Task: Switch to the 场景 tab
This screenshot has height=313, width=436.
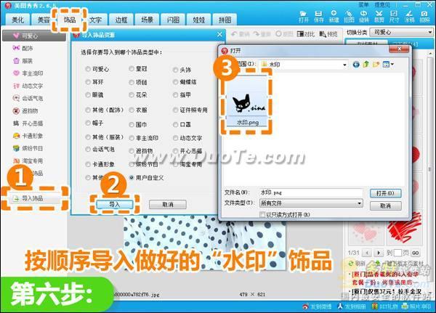Action: [x=147, y=20]
